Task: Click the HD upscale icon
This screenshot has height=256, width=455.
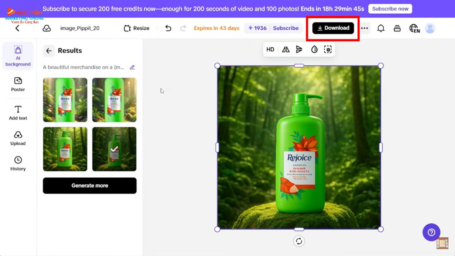Action: (x=270, y=49)
